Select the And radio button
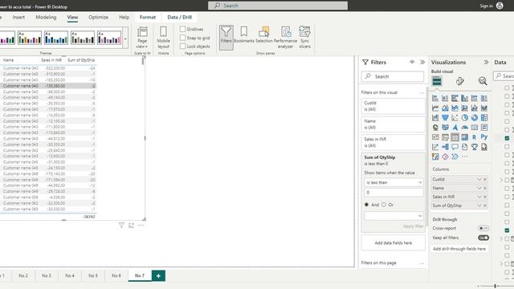 (x=366, y=205)
